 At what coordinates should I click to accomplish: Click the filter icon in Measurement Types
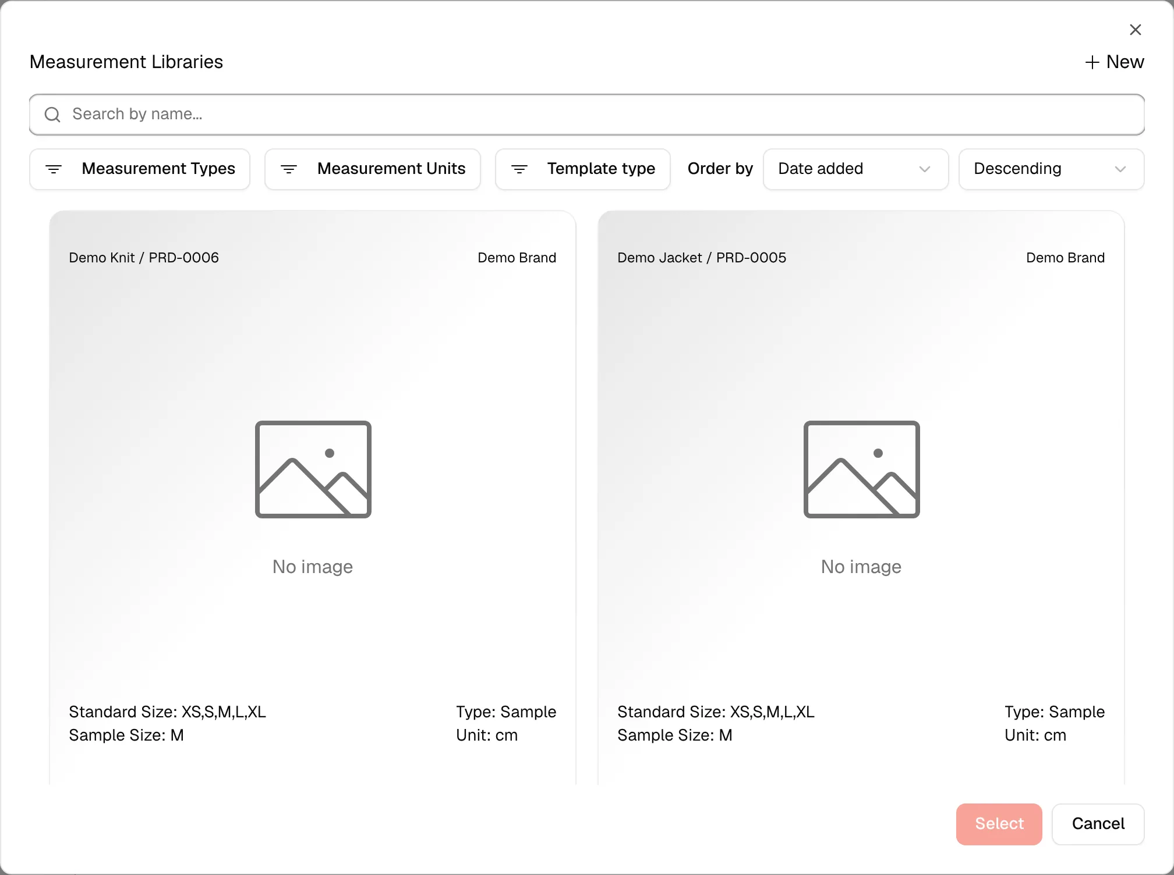tap(54, 169)
